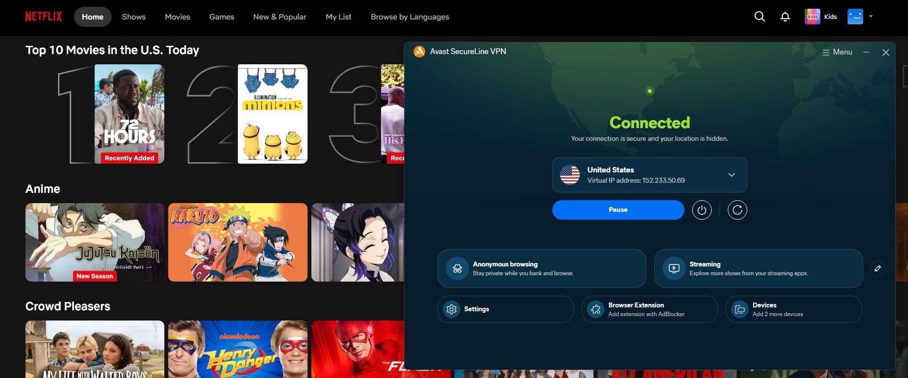Open the Streaming card
This screenshot has width=908, height=378.
click(x=758, y=268)
